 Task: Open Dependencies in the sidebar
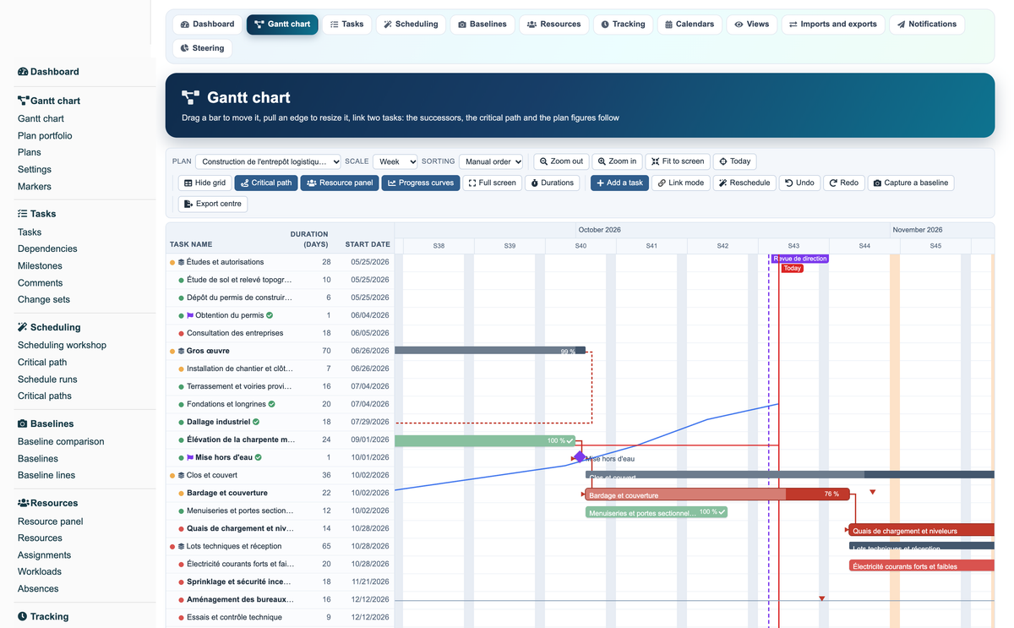click(47, 249)
